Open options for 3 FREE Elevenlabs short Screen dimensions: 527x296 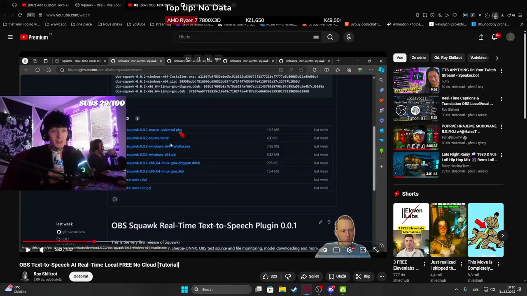424,264
